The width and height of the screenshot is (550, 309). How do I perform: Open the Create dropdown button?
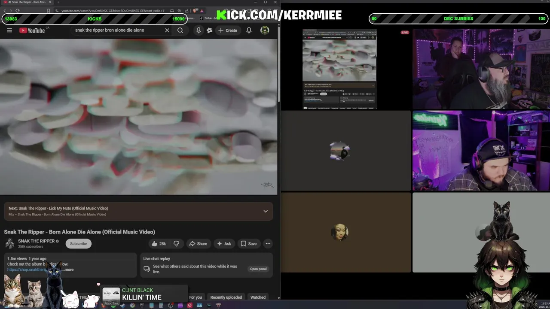pyautogui.click(x=227, y=30)
